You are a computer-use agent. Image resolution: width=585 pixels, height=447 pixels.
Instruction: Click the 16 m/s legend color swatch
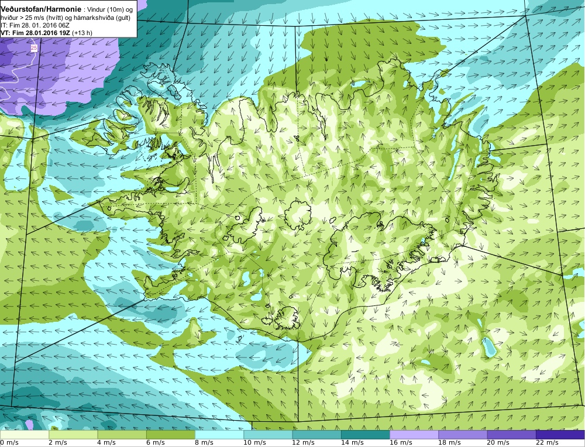tap(414, 435)
